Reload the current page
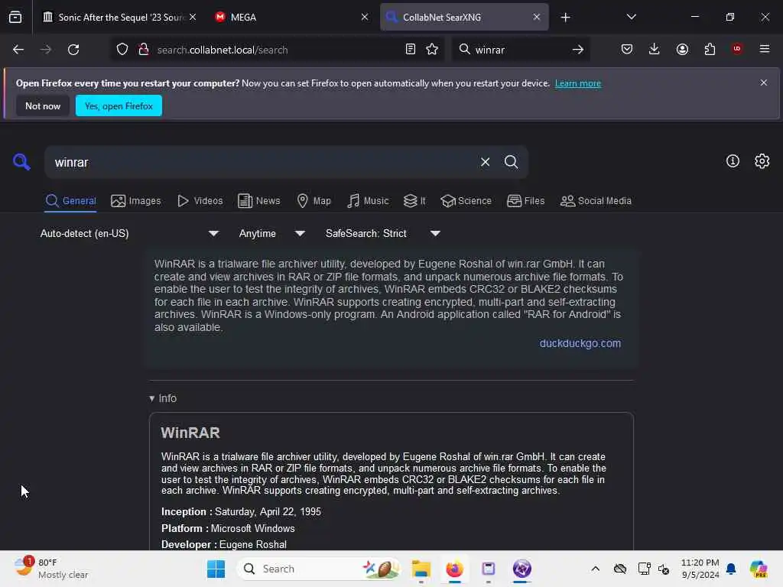Screen dimensions: 783x587 [x=73, y=50]
